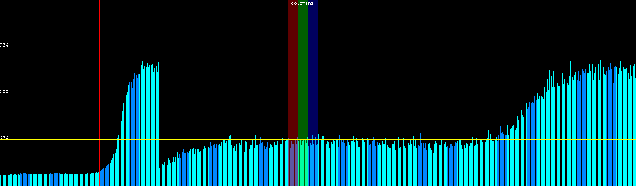Click the yellow top border line
This screenshot has height=186, width=636.
click(x=373, y=0)
